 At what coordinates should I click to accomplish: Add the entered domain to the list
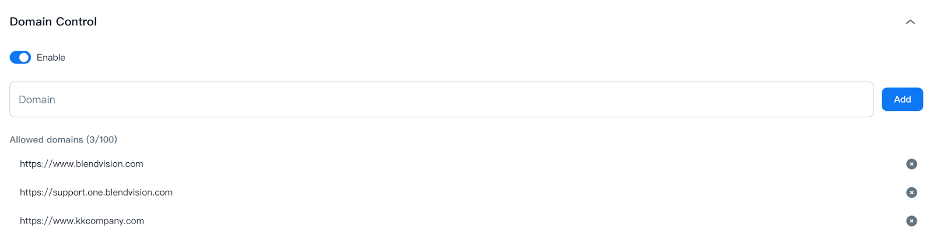(x=902, y=99)
